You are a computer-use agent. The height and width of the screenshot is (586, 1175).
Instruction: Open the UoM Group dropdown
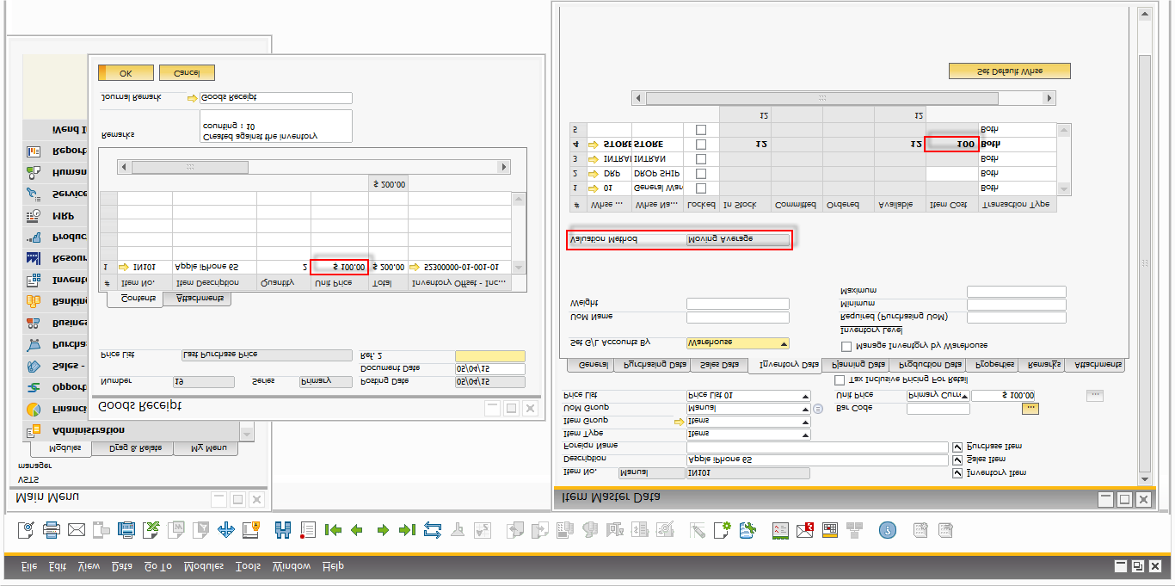tap(805, 408)
